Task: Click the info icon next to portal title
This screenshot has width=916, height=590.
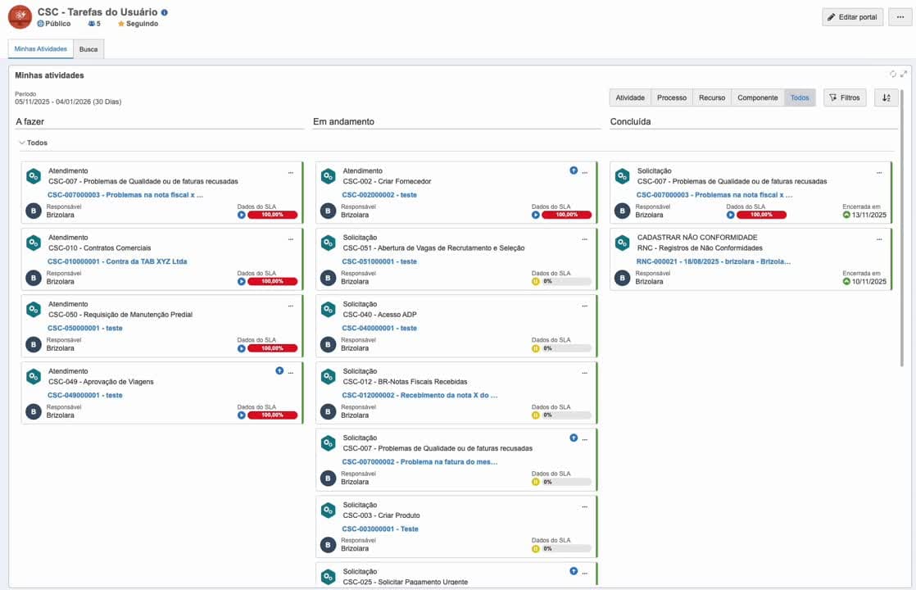Action: click(x=164, y=12)
